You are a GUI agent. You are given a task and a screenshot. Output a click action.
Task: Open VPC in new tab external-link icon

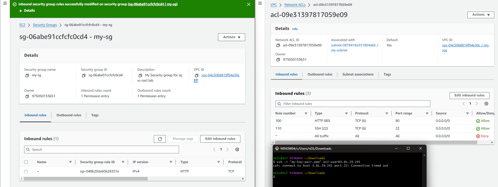click(196, 81)
